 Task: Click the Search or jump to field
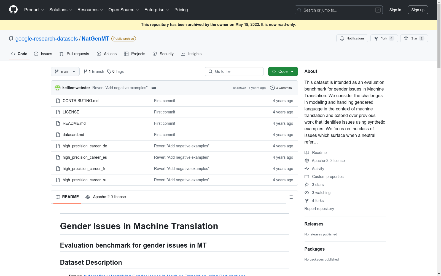tap(339, 10)
